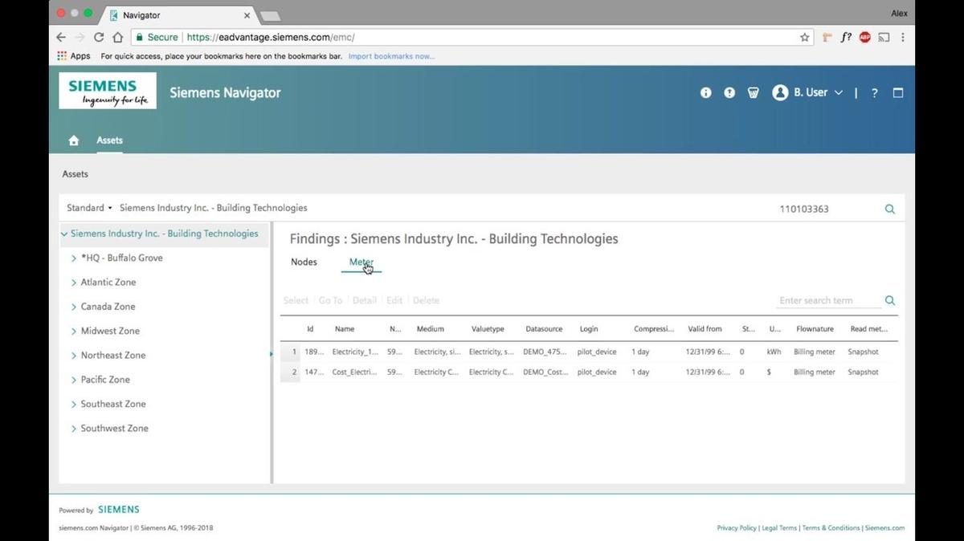This screenshot has width=964, height=541.
Task: Select the Meter tab
Action: click(x=361, y=262)
